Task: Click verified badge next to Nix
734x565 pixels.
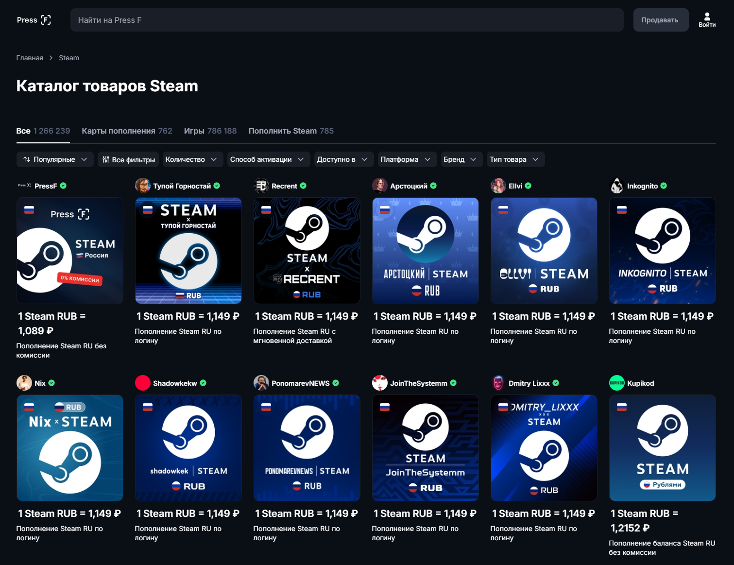Action: (51, 383)
